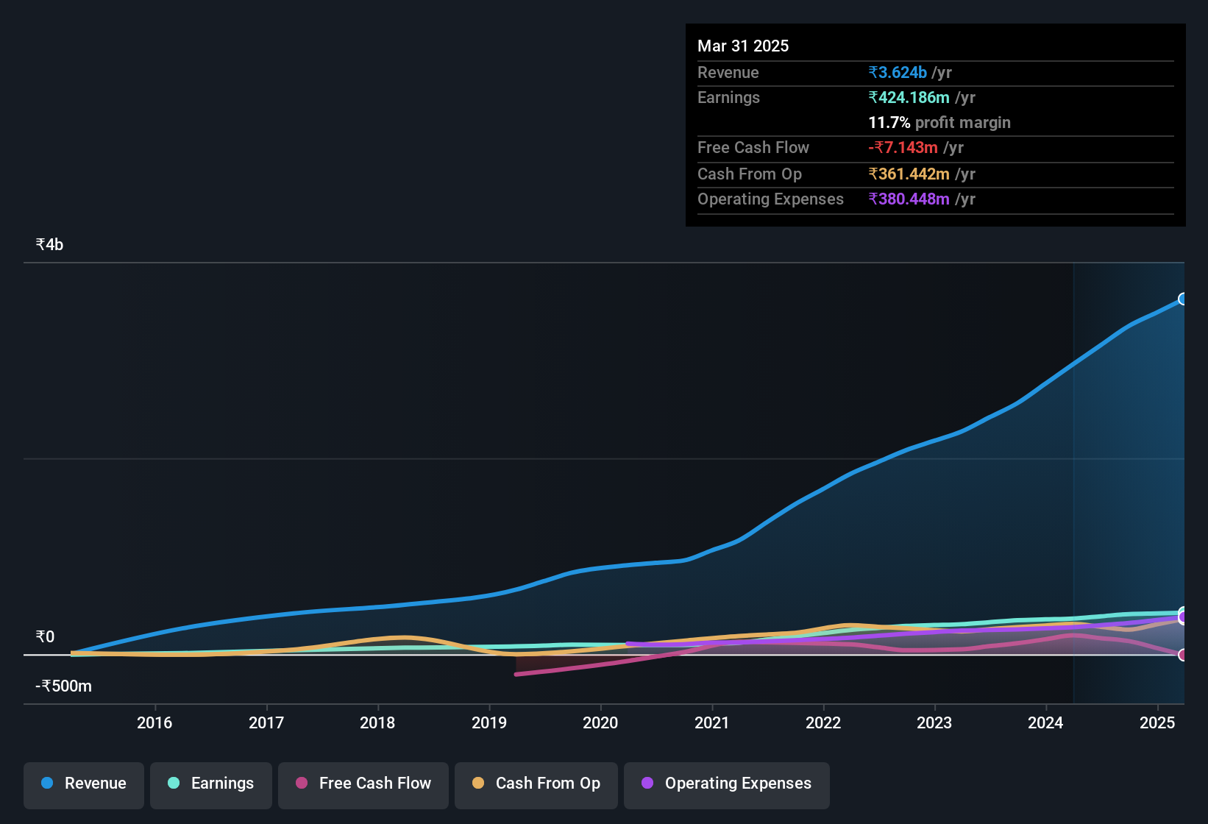Viewport: 1208px width, 824px height.
Task: Select the Operating Expenses legend dot
Action: coord(647,784)
